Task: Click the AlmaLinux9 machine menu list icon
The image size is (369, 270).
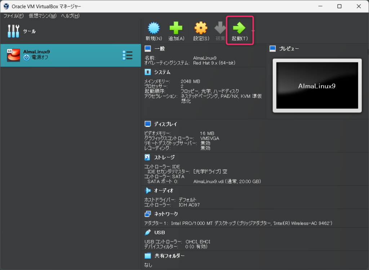Action: [127, 55]
